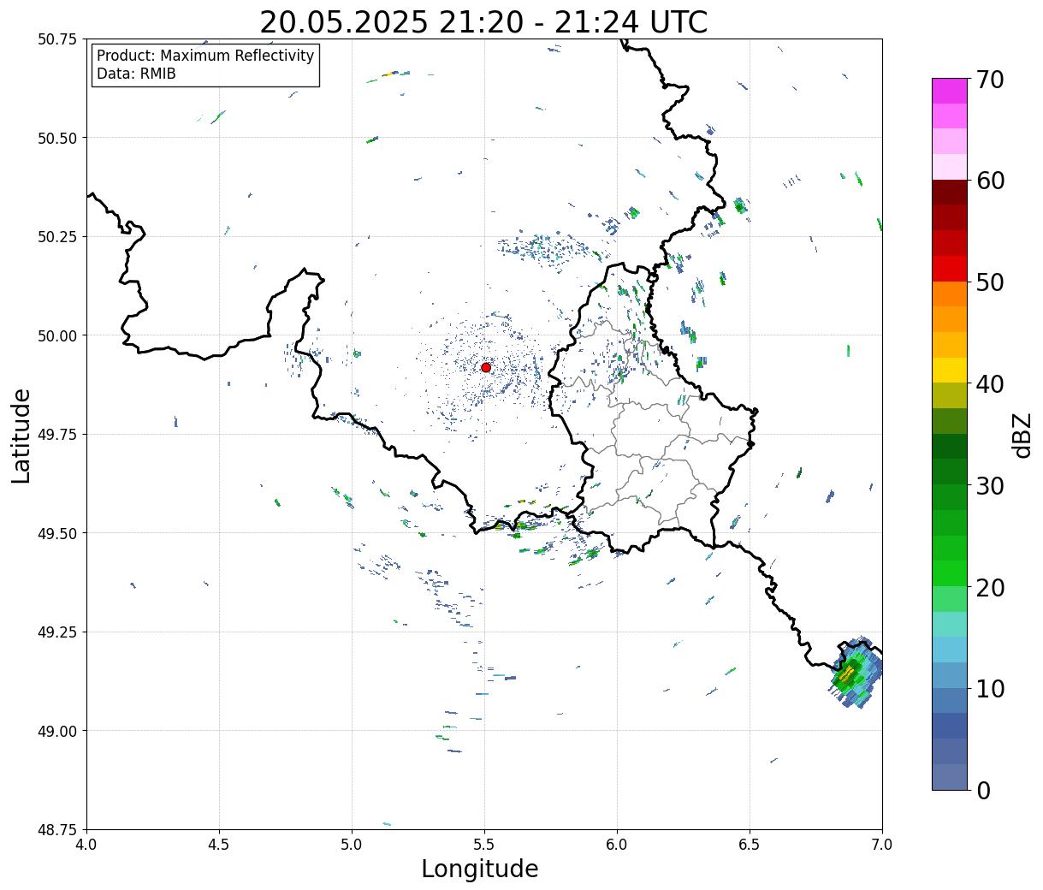Click the latitude tick label 49.00
The width and height of the screenshot is (1043, 890).
[57, 731]
